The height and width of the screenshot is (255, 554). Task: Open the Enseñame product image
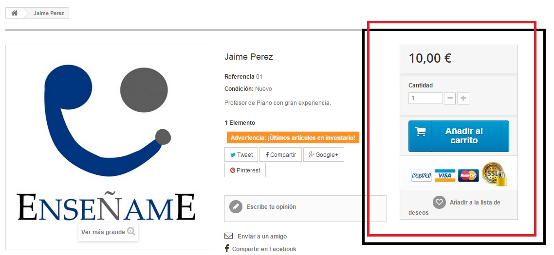pos(108,147)
